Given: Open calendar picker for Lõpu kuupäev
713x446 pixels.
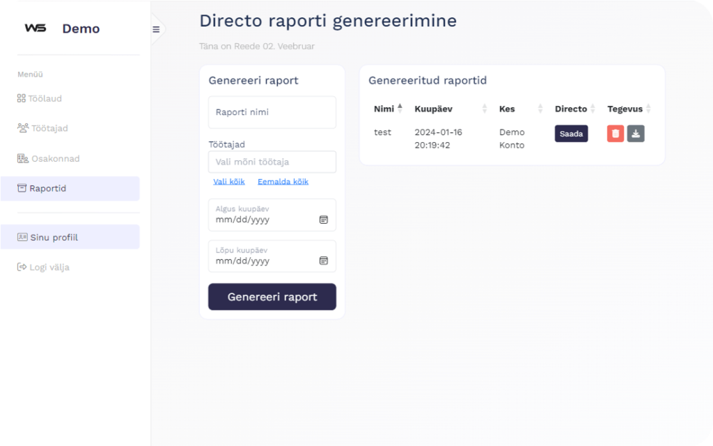Looking at the screenshot, I should [323, 261].
